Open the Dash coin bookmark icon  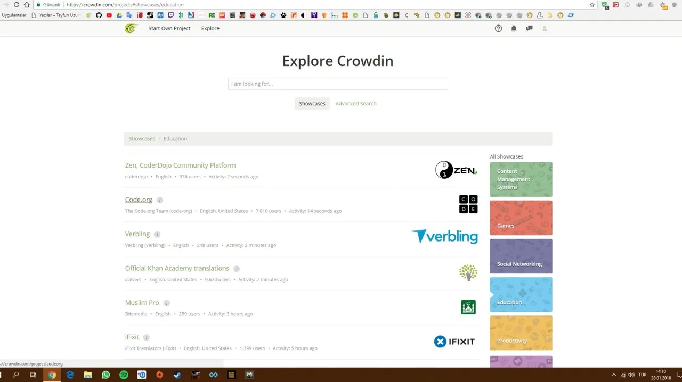[571, 15]
